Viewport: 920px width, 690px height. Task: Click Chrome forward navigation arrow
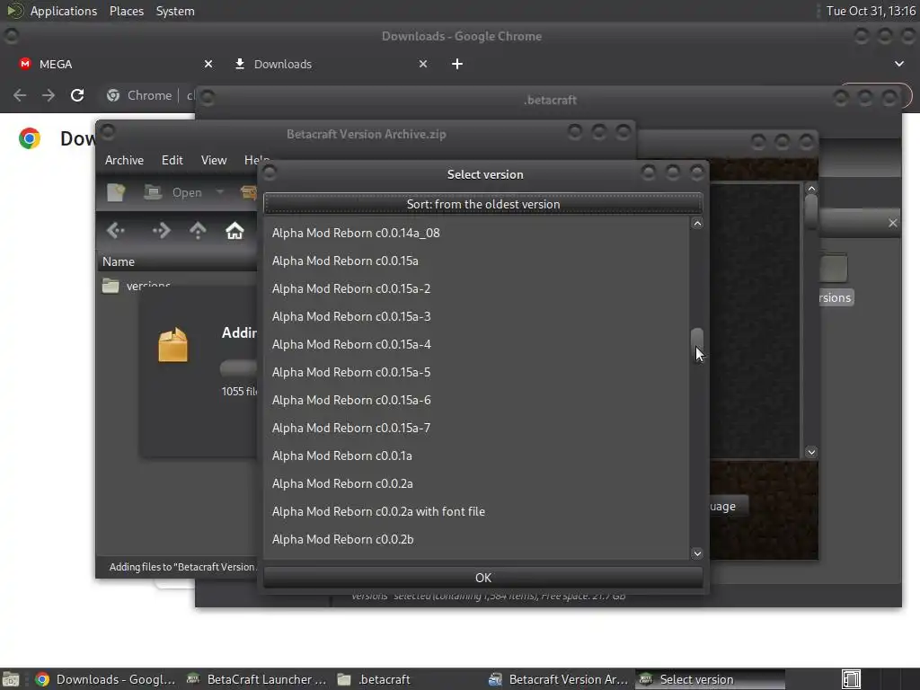coord(49,95)
